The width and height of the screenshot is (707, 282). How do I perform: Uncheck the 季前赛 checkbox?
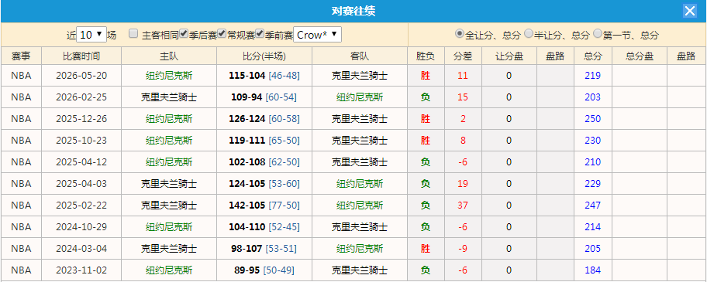point(259,33)
